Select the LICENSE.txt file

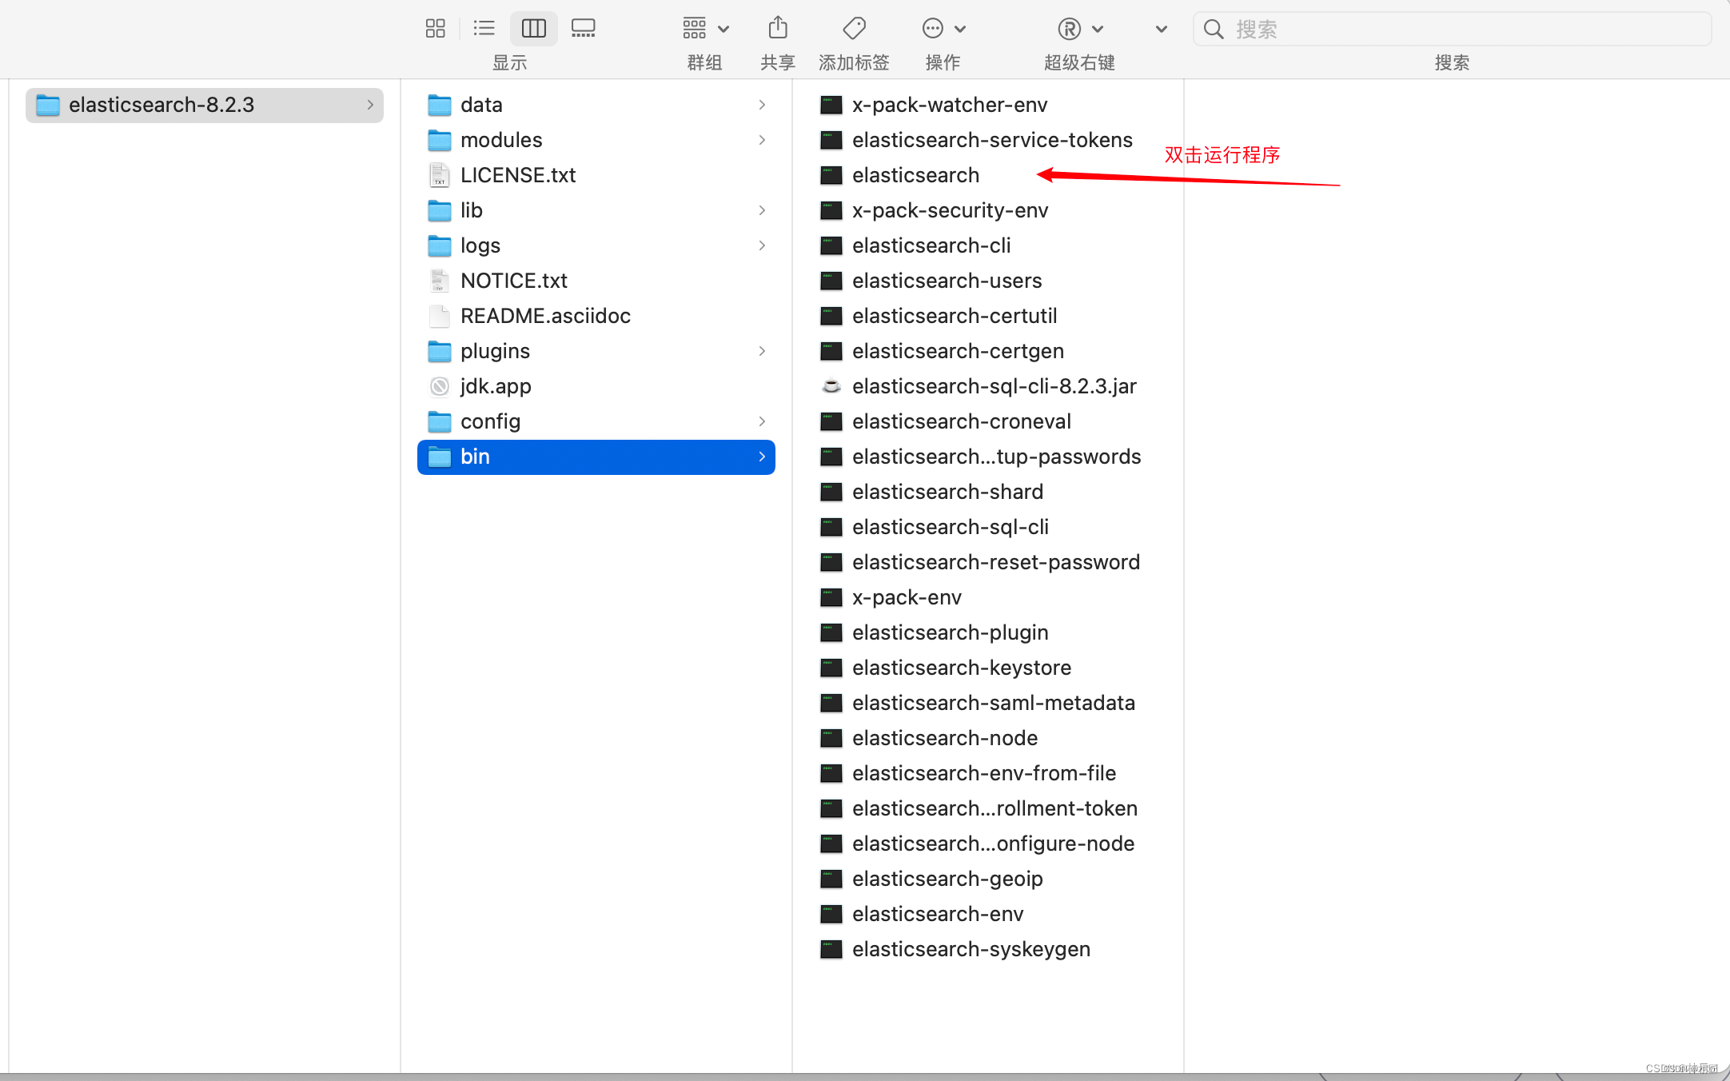[x=517, y=175]
